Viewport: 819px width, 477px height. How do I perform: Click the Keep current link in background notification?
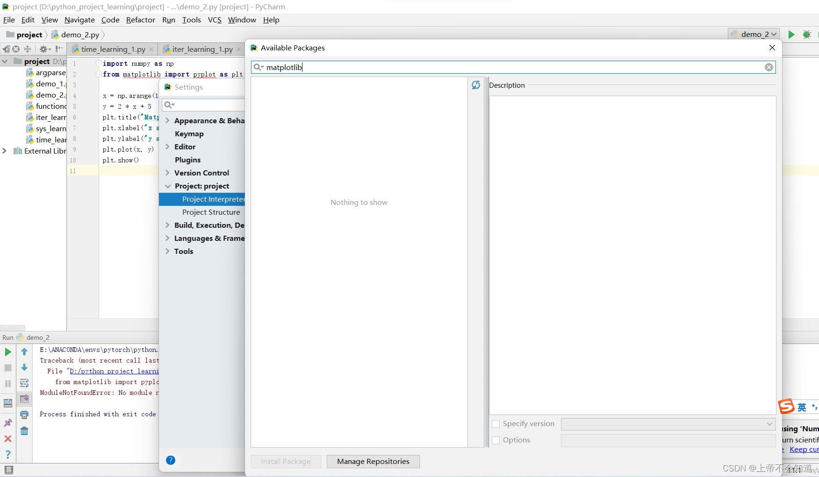click(x=804, y=449)
